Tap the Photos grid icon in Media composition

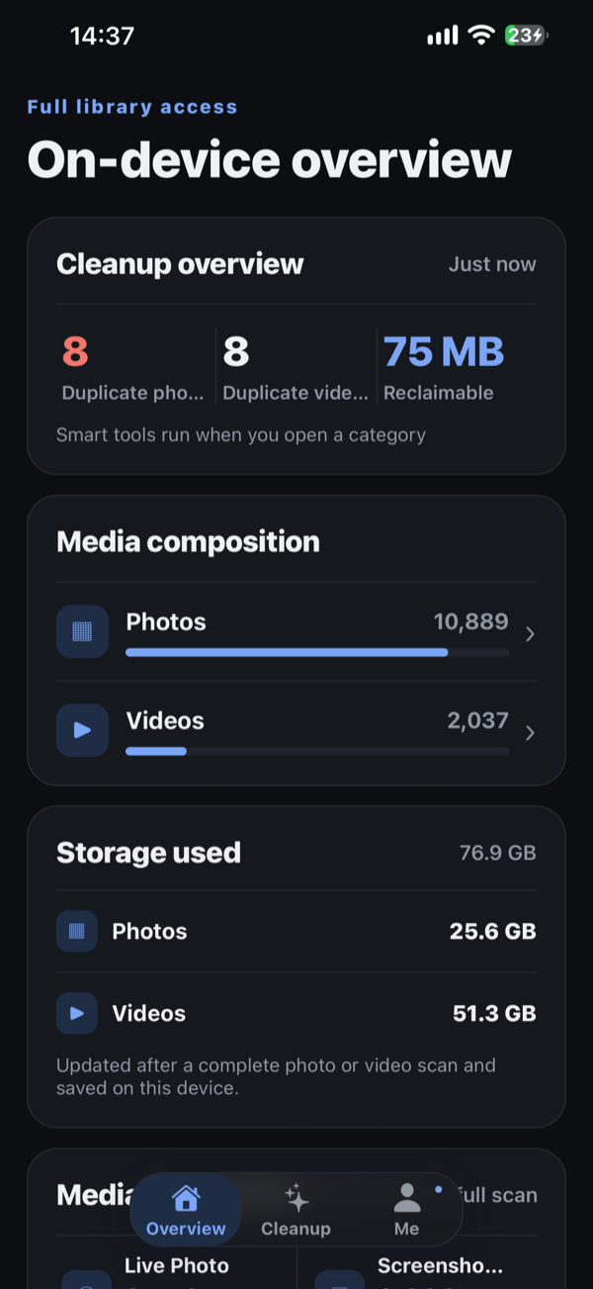82,631
